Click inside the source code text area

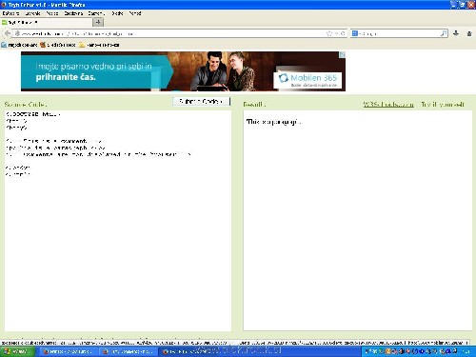tap(118, 221)
